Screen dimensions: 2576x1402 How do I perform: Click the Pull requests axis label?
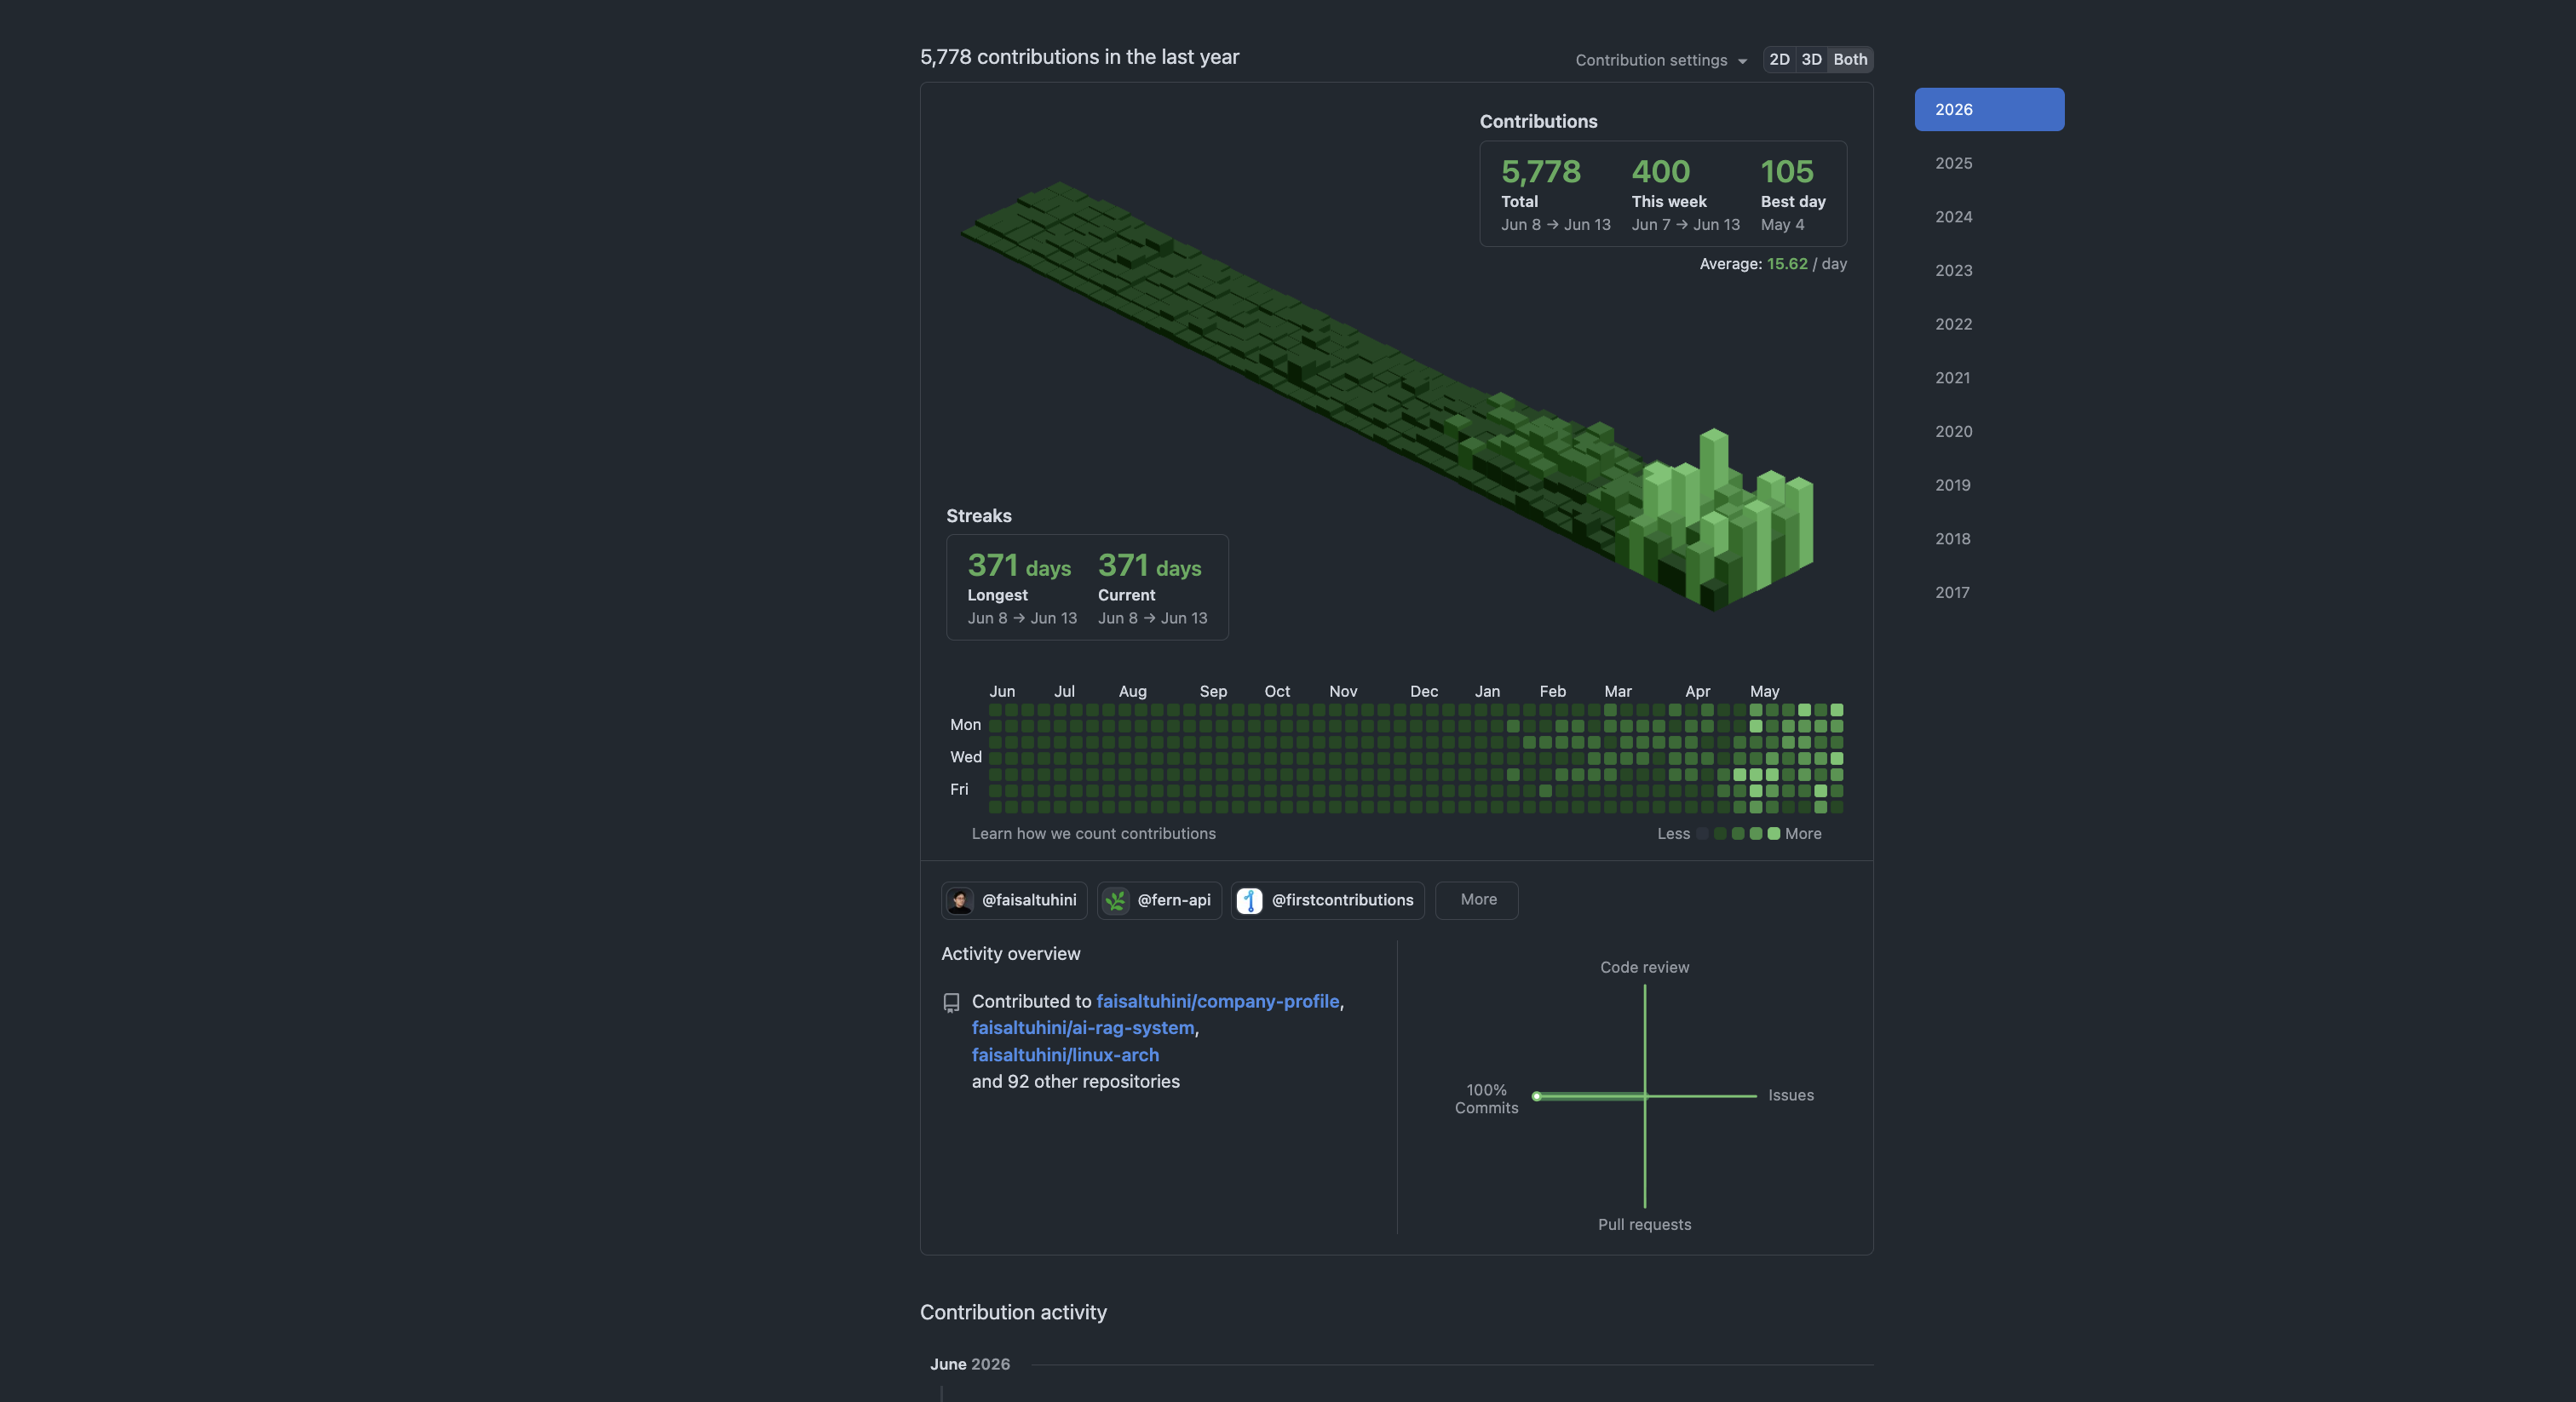click(1644, 1224)
